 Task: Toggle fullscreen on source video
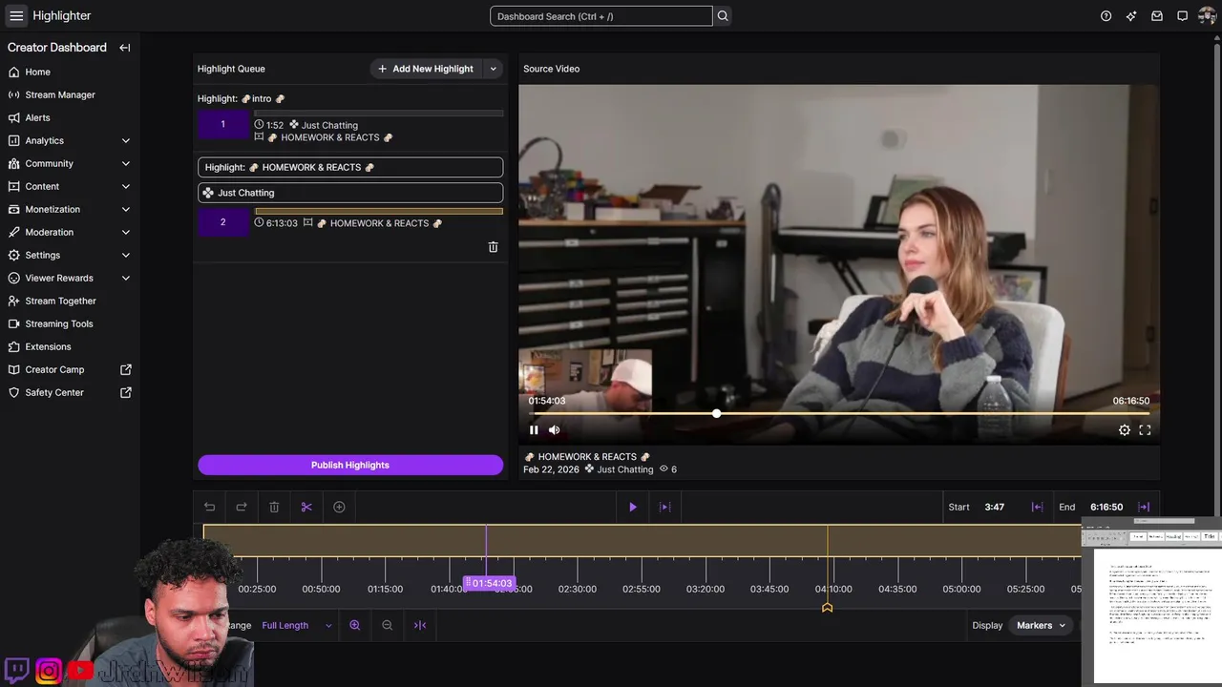coord(1146,430)
